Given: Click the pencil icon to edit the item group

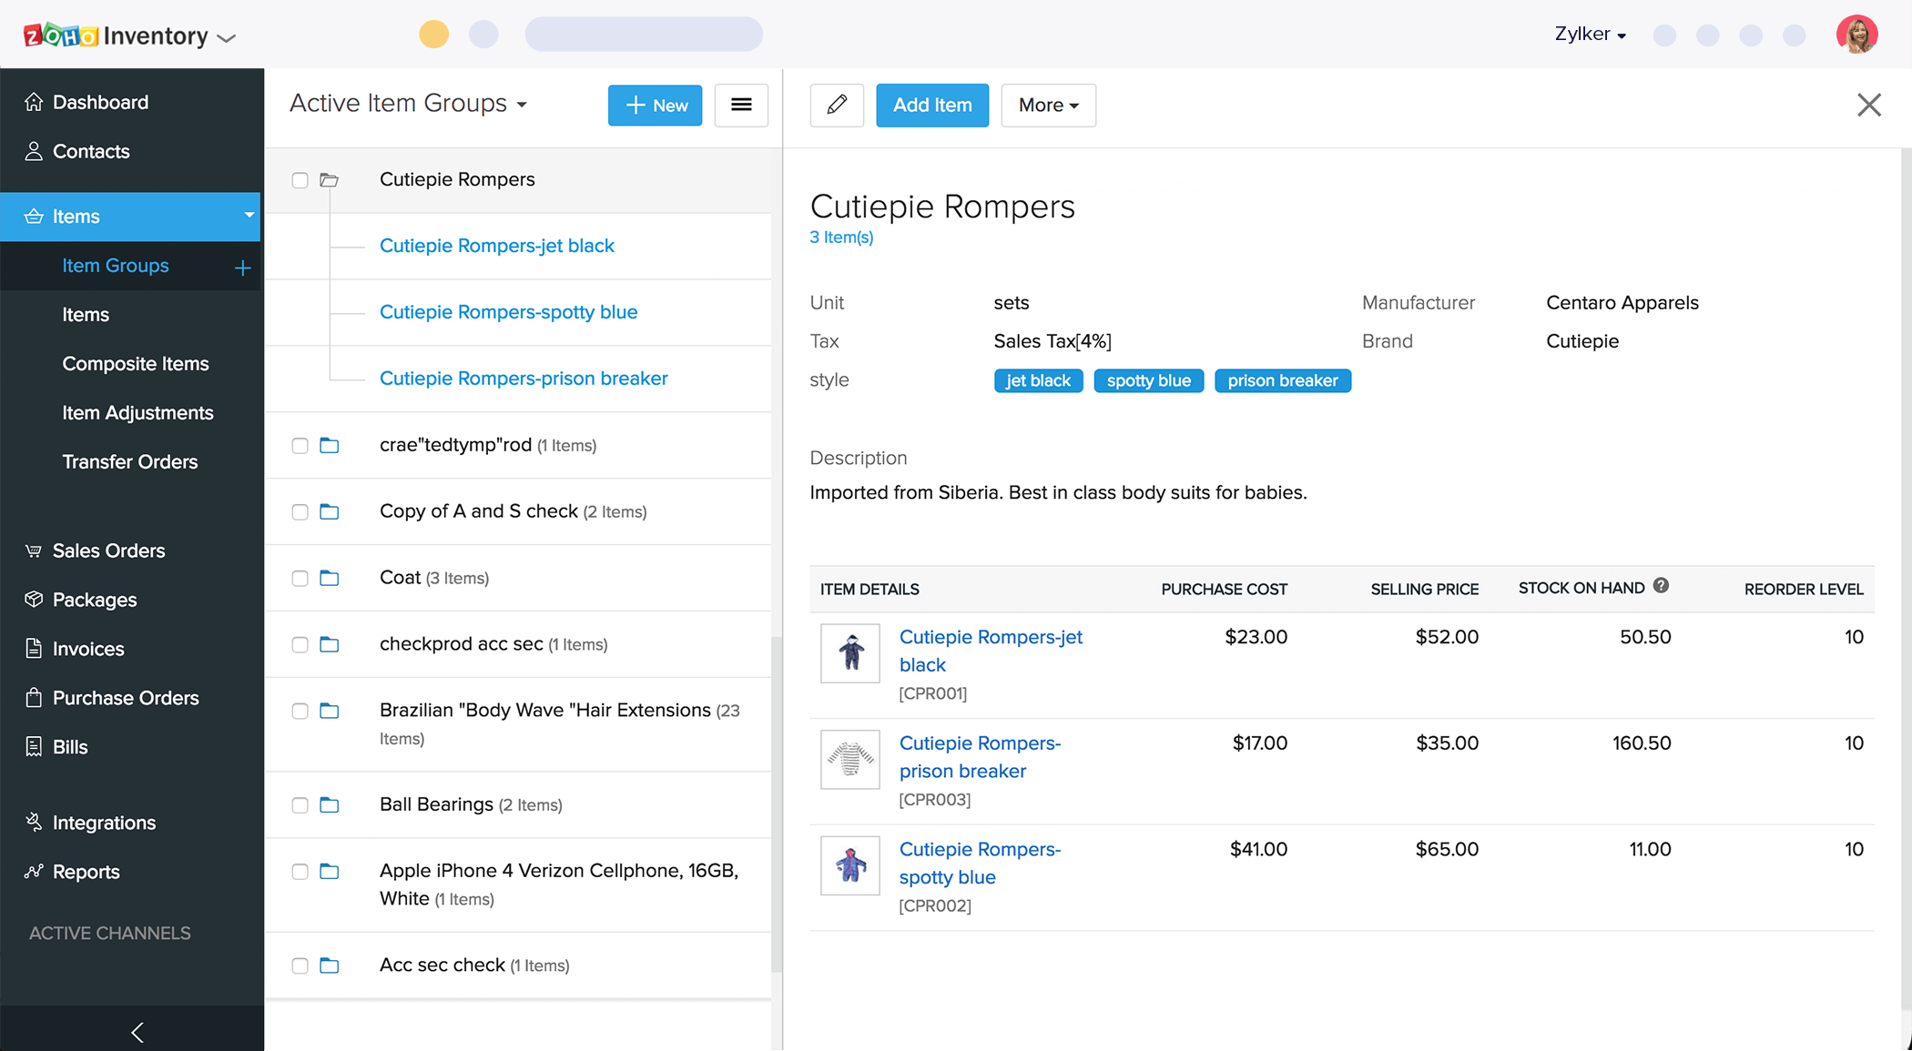Looking at the screenshot, I should [836, 105].
